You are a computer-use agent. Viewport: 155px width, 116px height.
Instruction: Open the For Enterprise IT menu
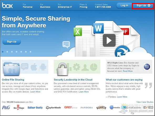pos(65,6)
